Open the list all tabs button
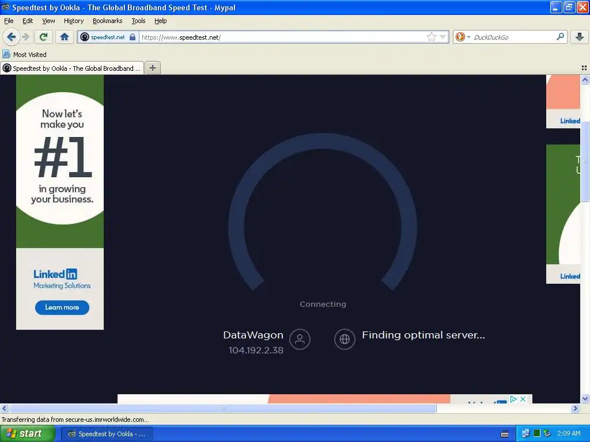Viewport: 590px width, 442px height. coord(584,68)
